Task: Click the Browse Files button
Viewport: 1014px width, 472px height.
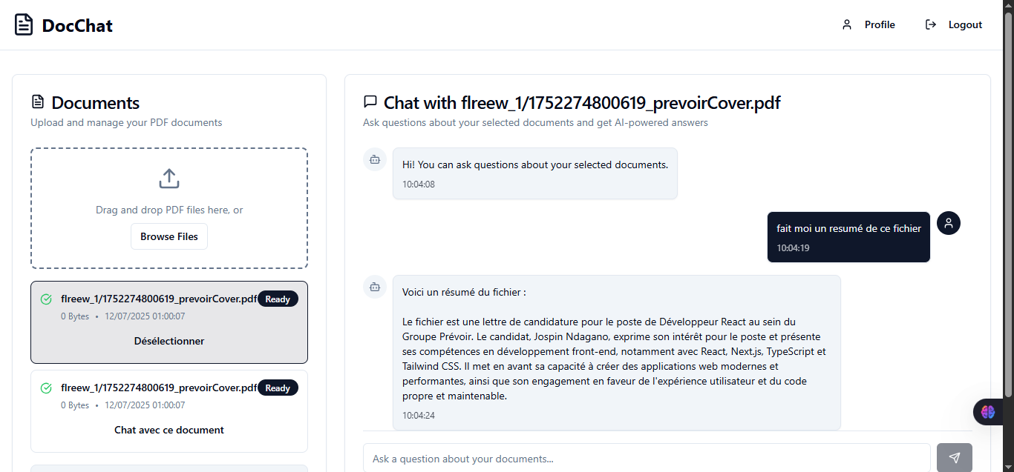Action: (x=169, y=237)
